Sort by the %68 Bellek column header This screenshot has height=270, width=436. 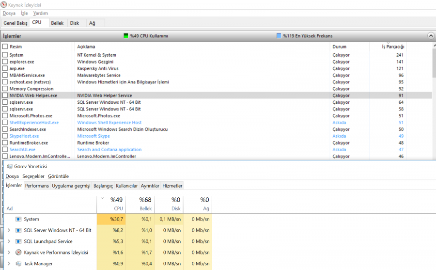(x=140, y=204)
